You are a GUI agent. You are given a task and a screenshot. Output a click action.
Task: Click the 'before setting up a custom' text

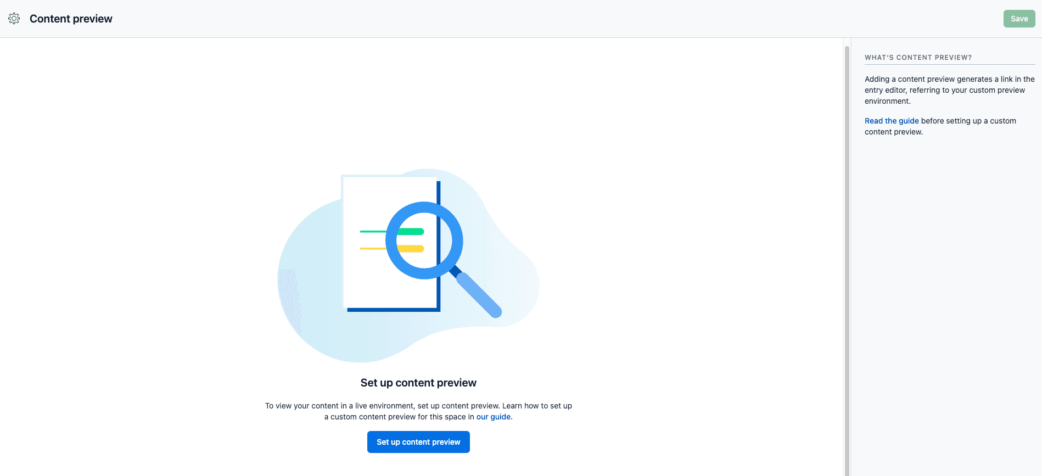pyautogui.click(x=968, y=121)
